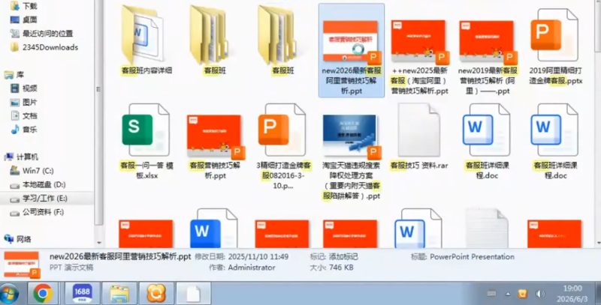Click the orange shield tray icon
601x305 pixels.
pos(522,294)
